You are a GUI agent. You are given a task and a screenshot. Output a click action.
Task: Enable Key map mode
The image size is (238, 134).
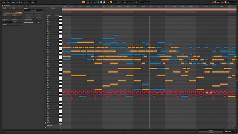[x=218, y=2]
